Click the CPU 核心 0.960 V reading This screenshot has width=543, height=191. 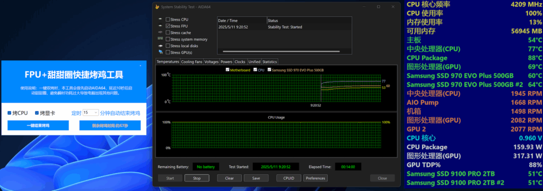pos(475,138)
